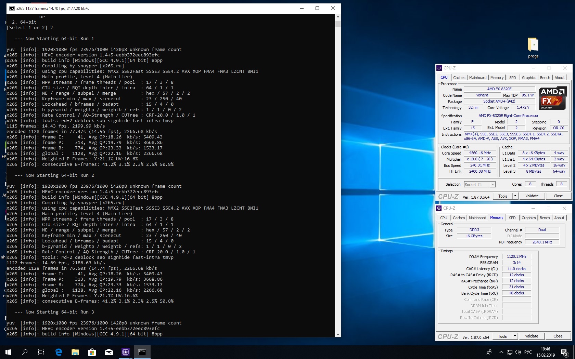Switch to Mainboard tab in upper CPU-Z
Image resolution: width=575 pixels, height=359 pixels.
[x=477, y=78]
